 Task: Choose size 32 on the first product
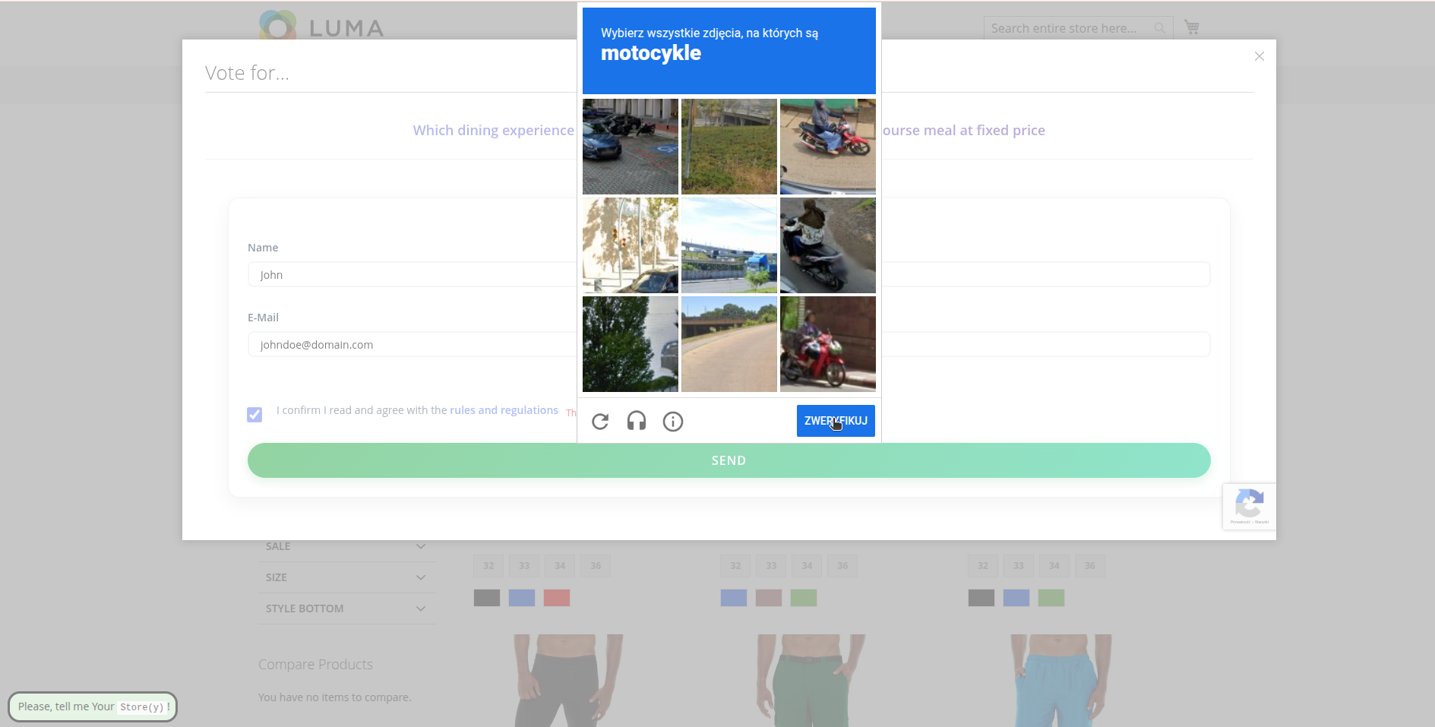[x=488, y=566]
